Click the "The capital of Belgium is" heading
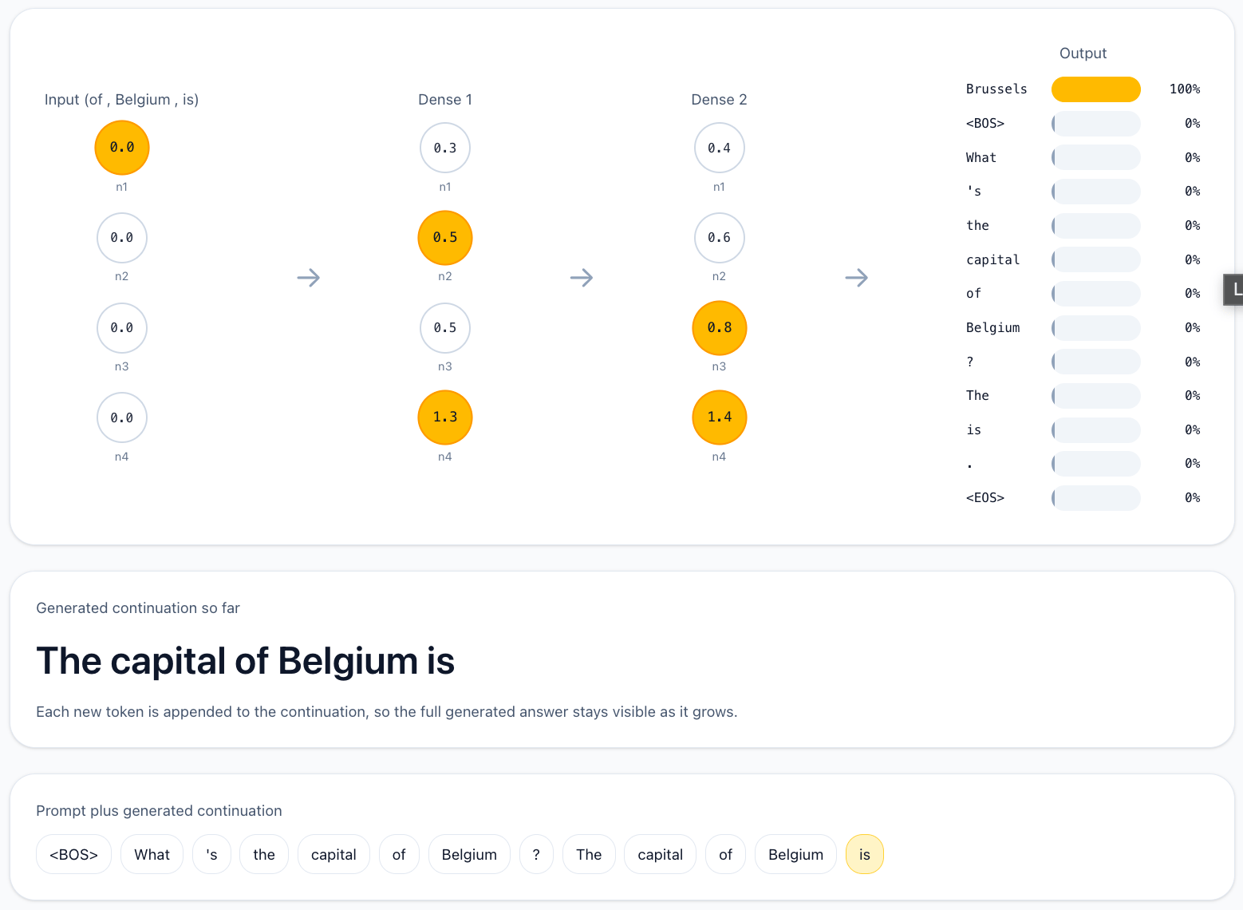This screenshot has width=1243, height=910. pos(245,661)
